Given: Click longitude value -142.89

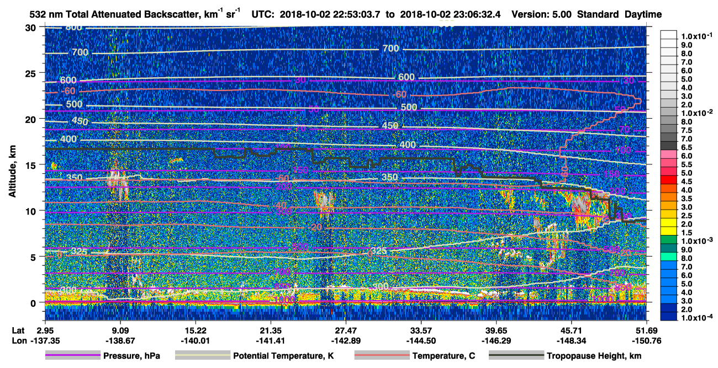Looking at the screenshot, I should coord(346,340).
